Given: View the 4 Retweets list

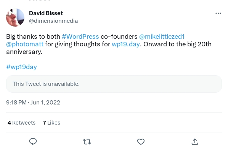Looking at the screenshot, I should tap(21, 123).
